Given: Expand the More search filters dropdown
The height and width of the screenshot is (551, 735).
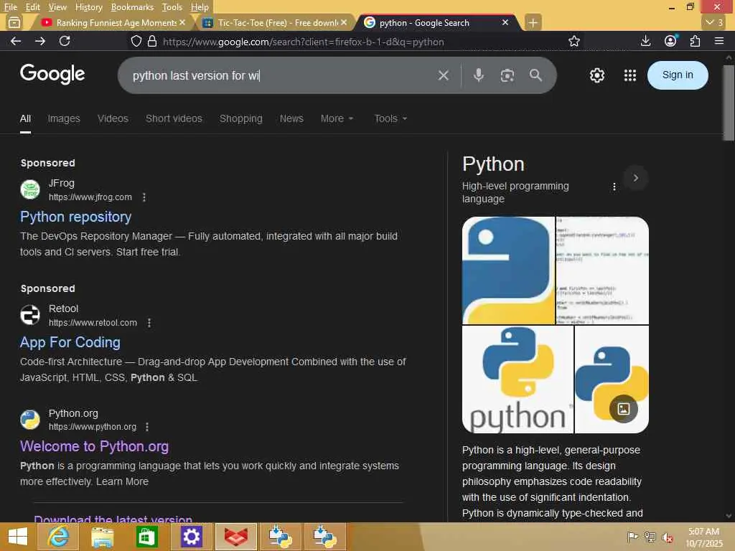Looking at the screenshot, I should click(337, 118).
